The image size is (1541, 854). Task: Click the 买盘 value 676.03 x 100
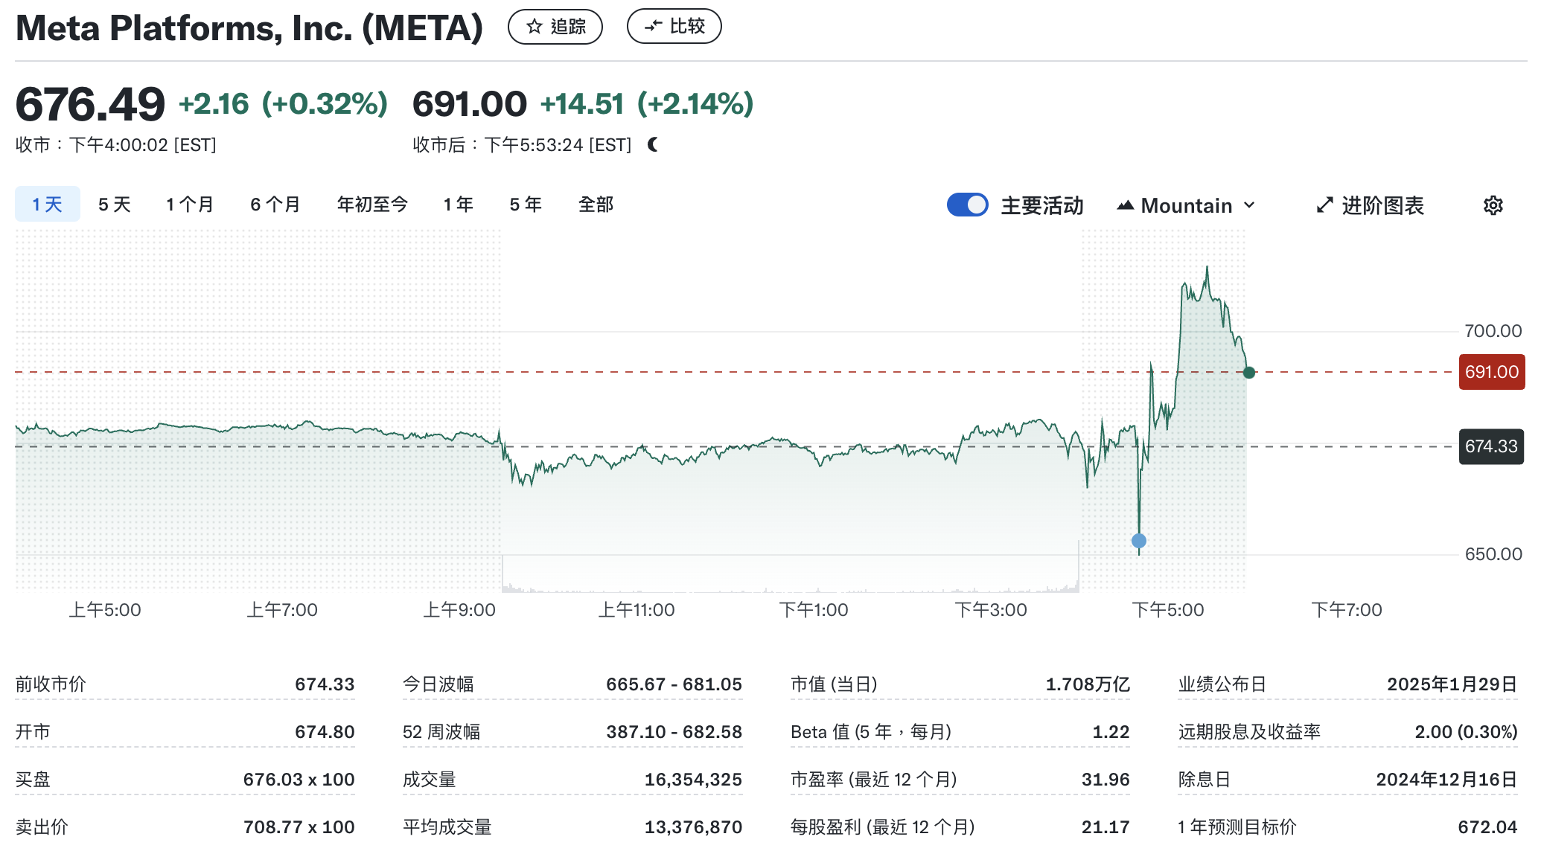click(x=299, y=780)
